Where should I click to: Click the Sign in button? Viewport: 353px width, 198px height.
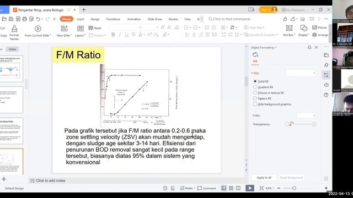point(268,10)
